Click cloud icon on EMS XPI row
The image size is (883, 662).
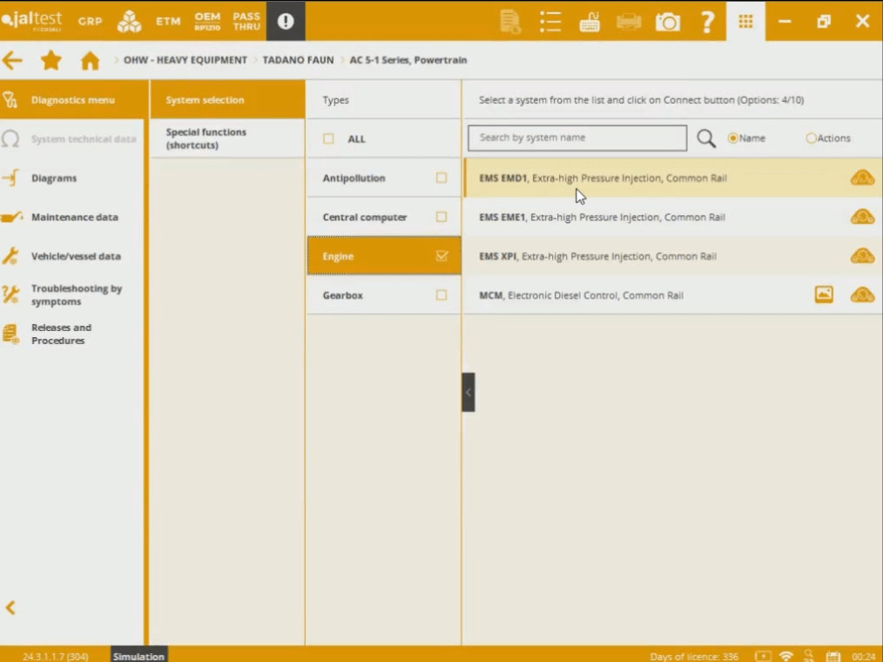point(862,256)
